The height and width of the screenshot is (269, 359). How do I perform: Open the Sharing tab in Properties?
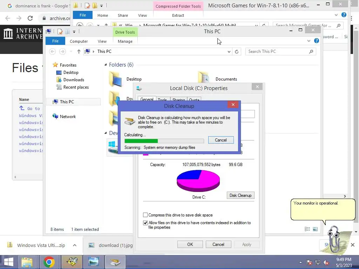tap(178, 99)
